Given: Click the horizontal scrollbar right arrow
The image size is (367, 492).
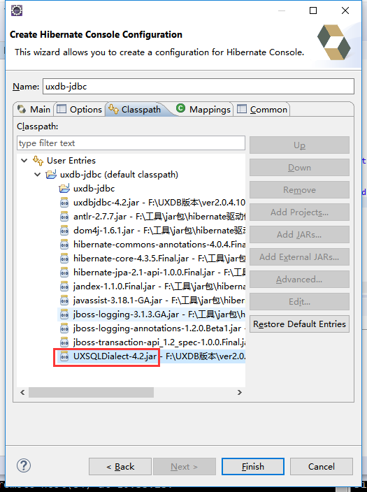Looking at the screenshot, I should pos(240,392).
